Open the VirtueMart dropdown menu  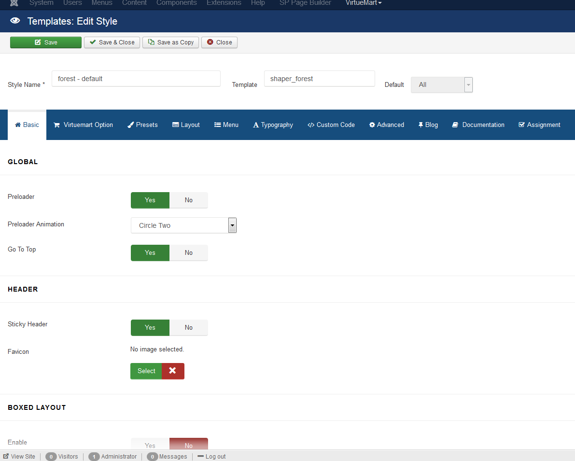pos(364,3)
